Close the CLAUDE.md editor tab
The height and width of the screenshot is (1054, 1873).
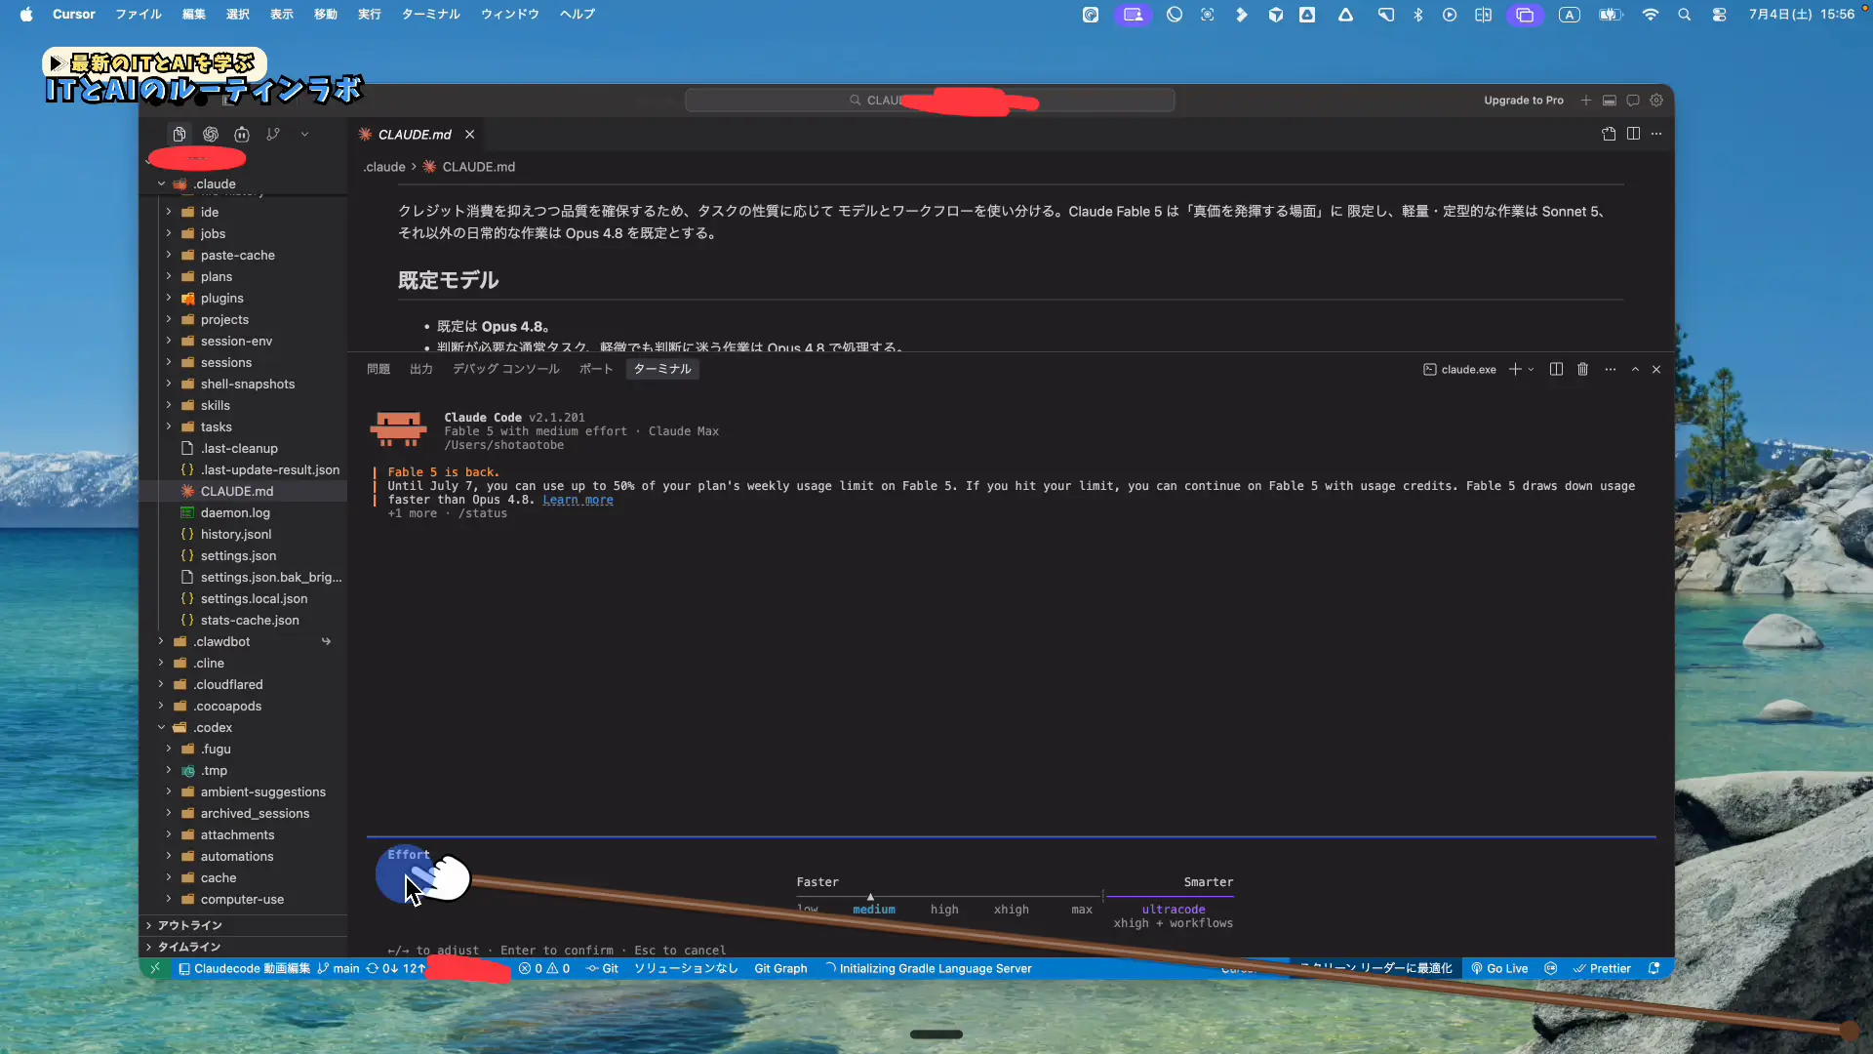pos(470,135)
